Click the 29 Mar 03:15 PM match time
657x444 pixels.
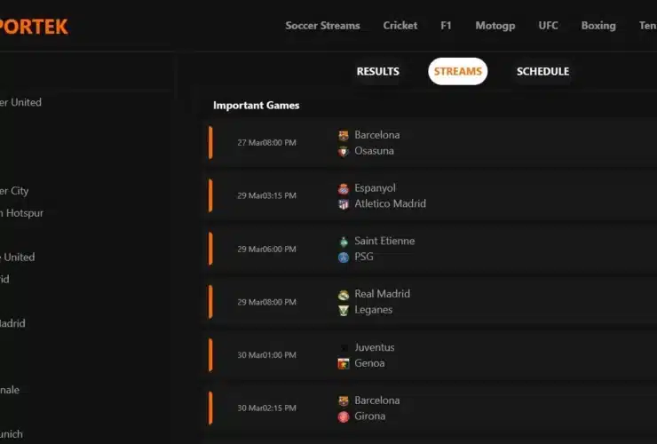(x=266, y=195)
